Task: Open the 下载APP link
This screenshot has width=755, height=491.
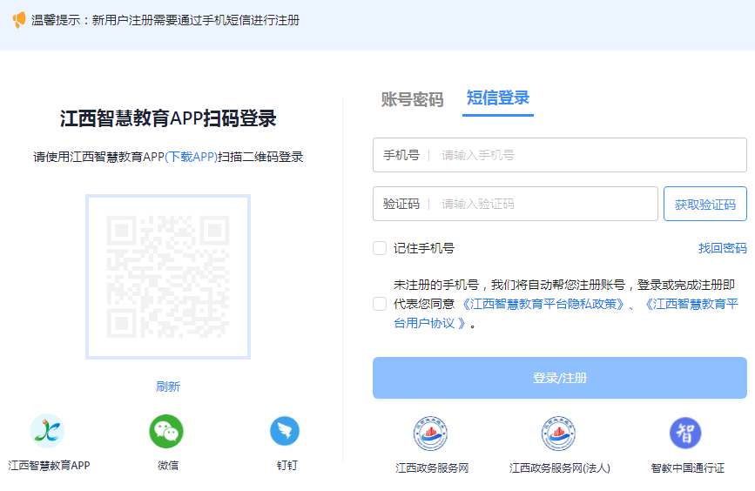Action: (x=191, y=157)
